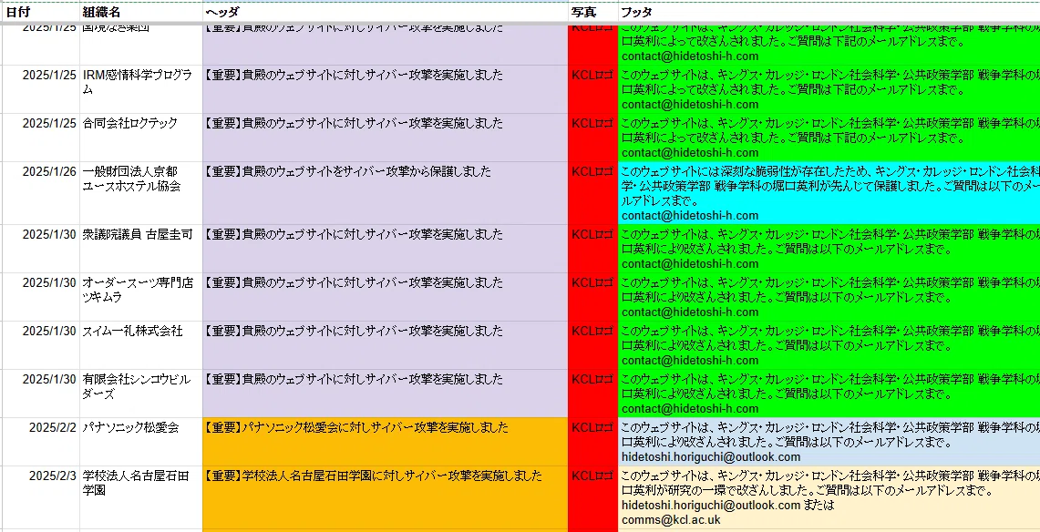Select the 合同会社ロクテック organization cell

140,138
